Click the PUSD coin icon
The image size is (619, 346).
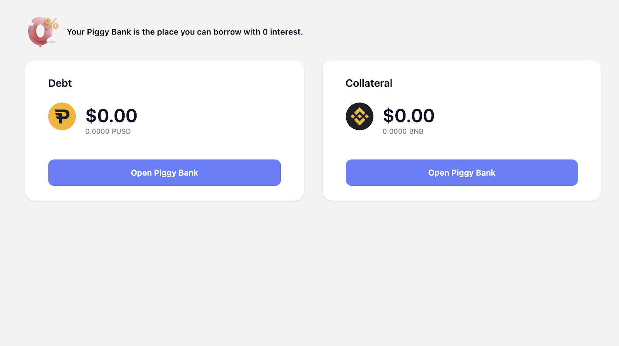pyautogui.click(x=62, y=116)
